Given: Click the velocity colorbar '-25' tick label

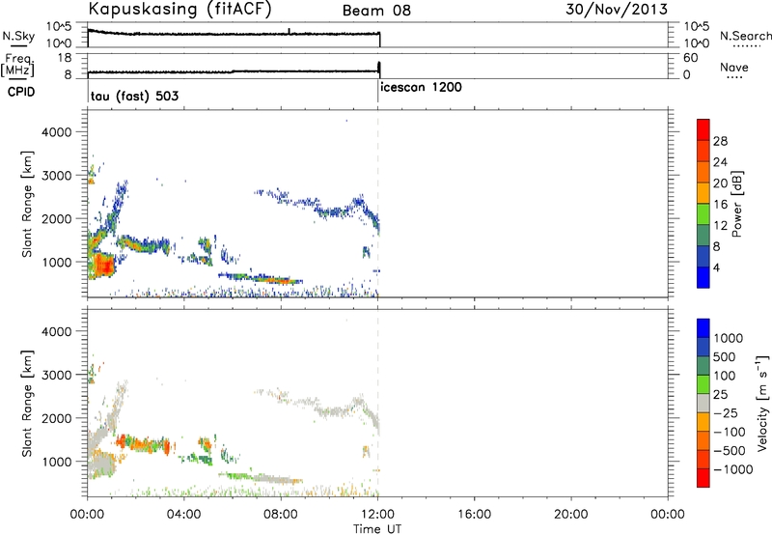Looking at the screenshot, I should [726, 412].
